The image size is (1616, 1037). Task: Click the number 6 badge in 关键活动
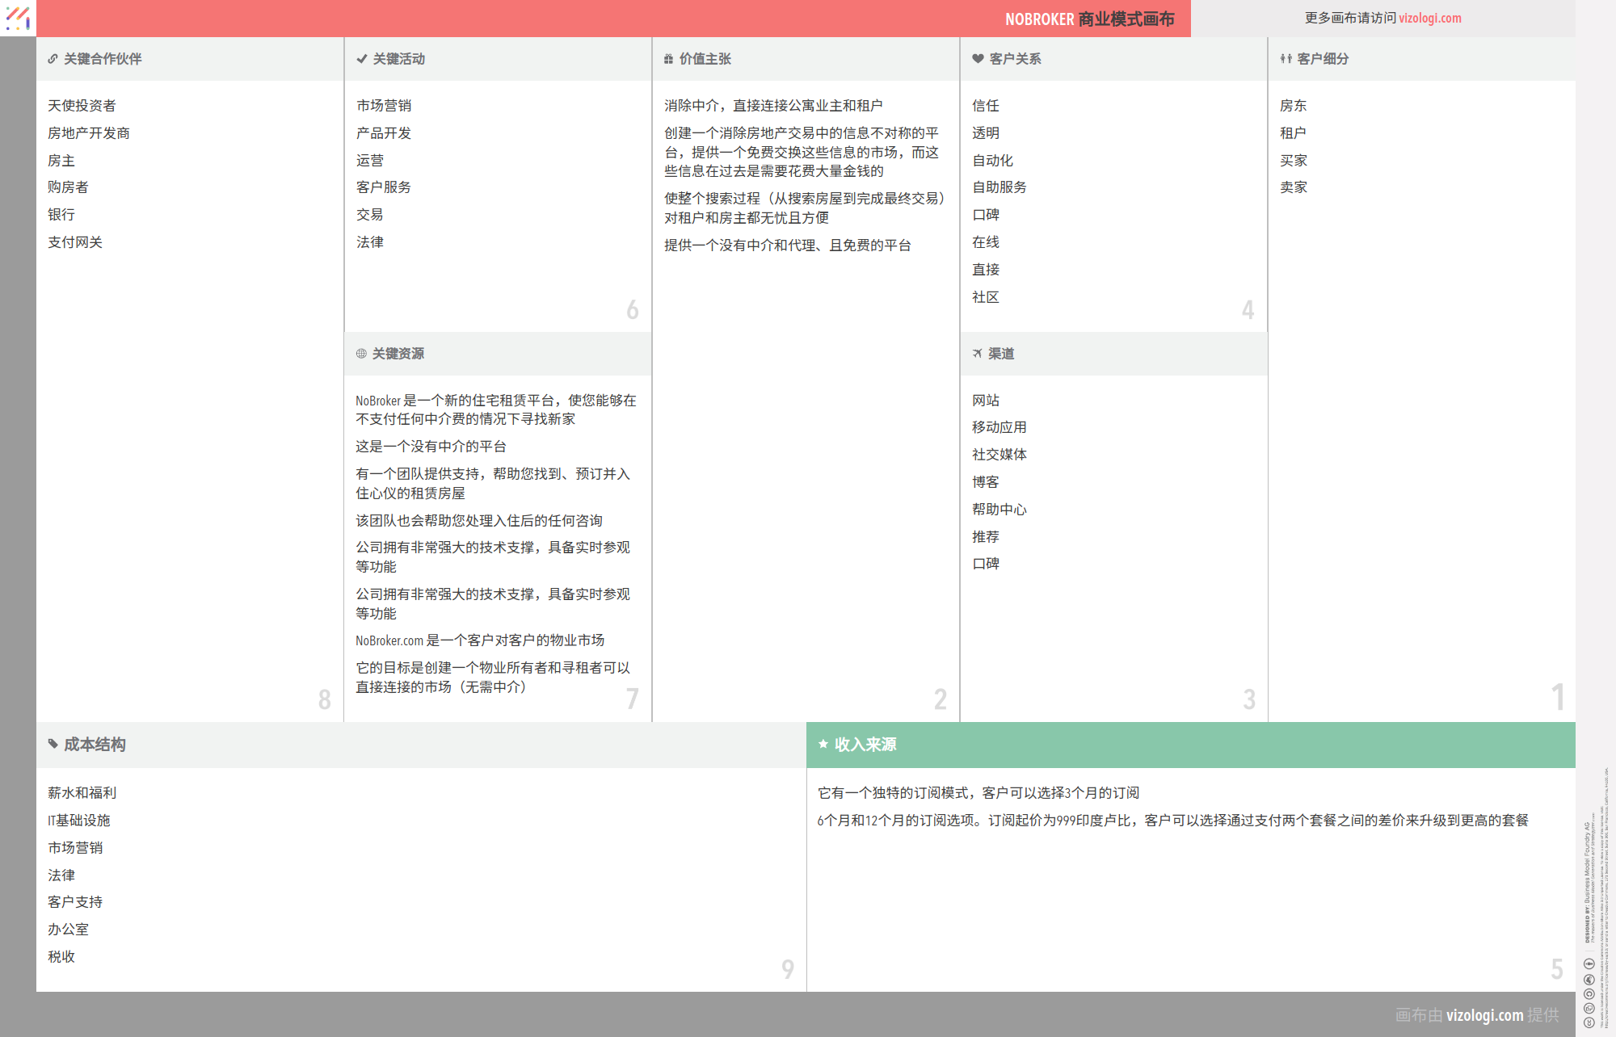pos(632,309)
